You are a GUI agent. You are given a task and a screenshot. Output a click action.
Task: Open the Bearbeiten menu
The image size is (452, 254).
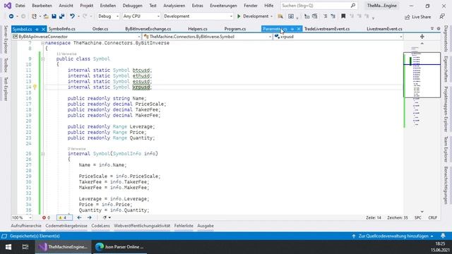(42, 6)
